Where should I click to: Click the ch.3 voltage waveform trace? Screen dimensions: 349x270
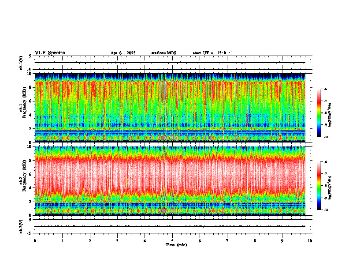coord(170,226)
